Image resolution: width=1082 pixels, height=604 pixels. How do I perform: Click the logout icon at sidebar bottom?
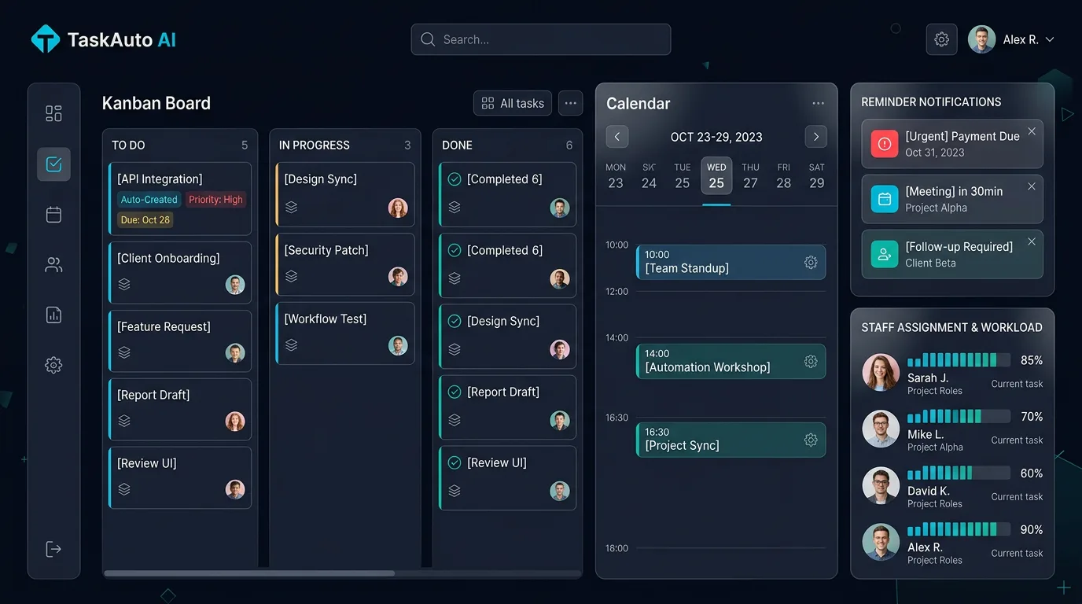53,548
